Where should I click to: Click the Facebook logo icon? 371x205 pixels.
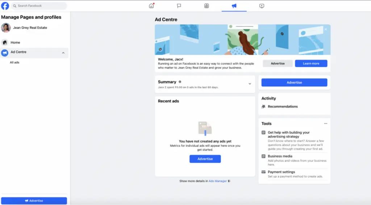point(5,6)
